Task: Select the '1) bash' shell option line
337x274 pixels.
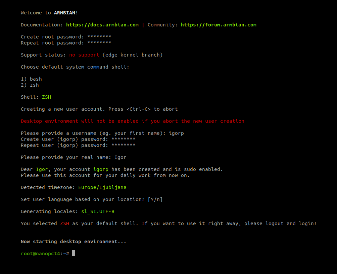Action: pos(31,79)
